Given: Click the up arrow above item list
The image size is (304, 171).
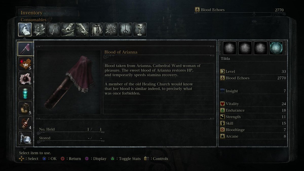Looking at the screenshot, I should click(x=25, y=38).
